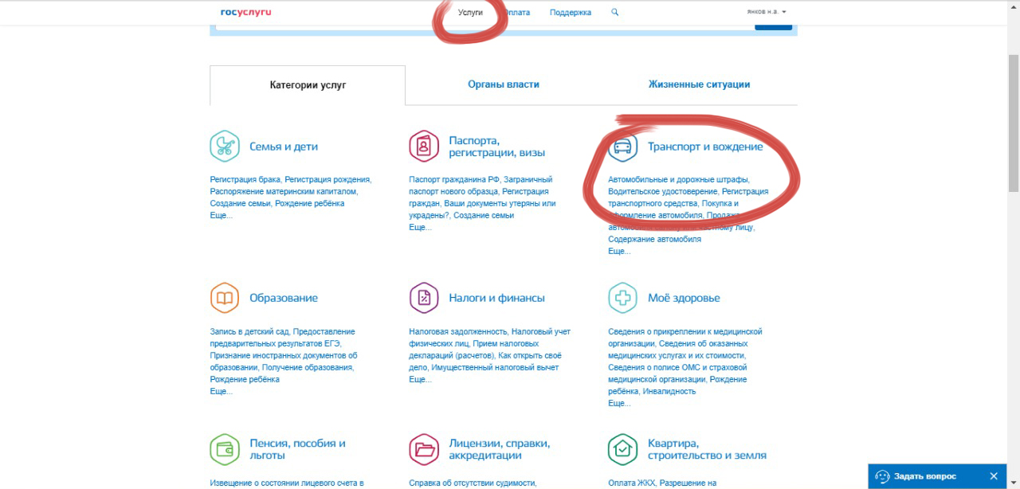Select the Образование book icon
Screen dimensions: 1020x489
(x=225, y=298)
